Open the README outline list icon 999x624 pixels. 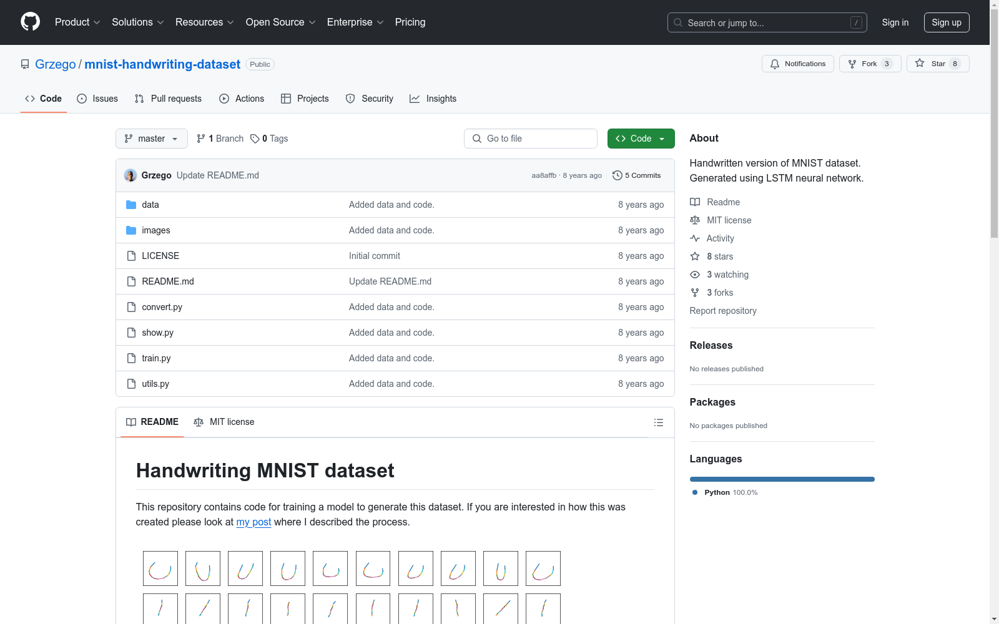pos(659,422)
